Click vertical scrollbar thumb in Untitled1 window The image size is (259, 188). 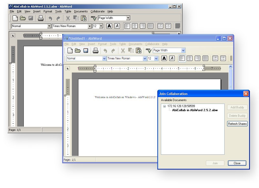pos(231,79)
